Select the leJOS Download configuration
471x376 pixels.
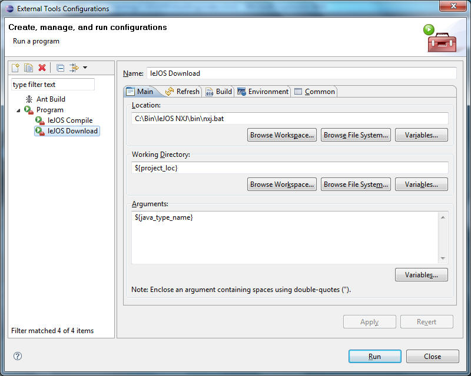pos(72,131)
